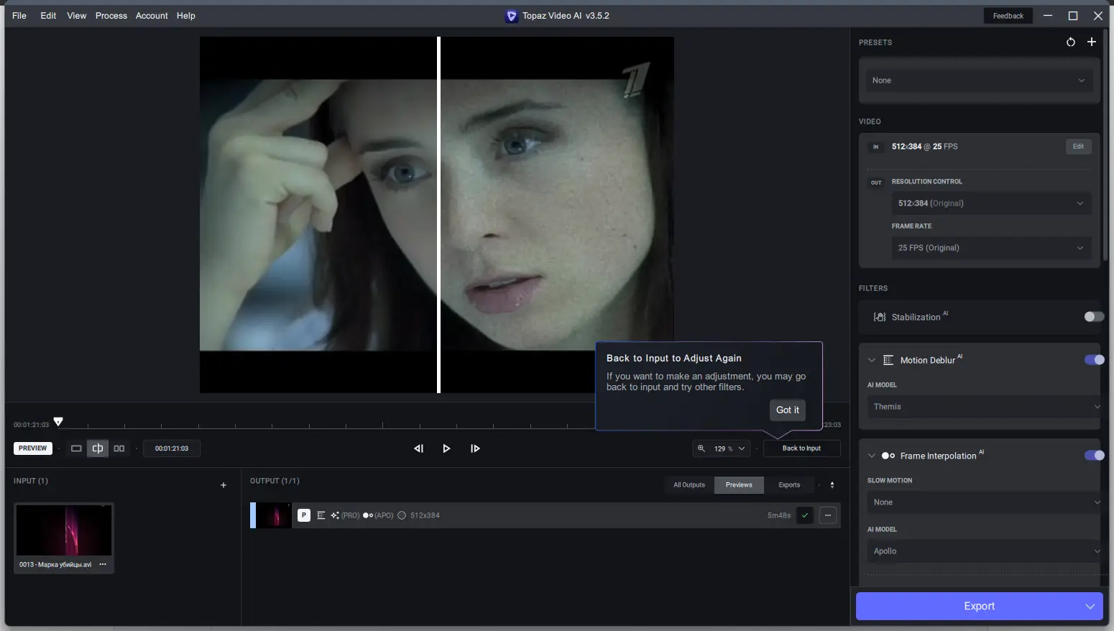Select the single view preview mode

pos(76,448)
